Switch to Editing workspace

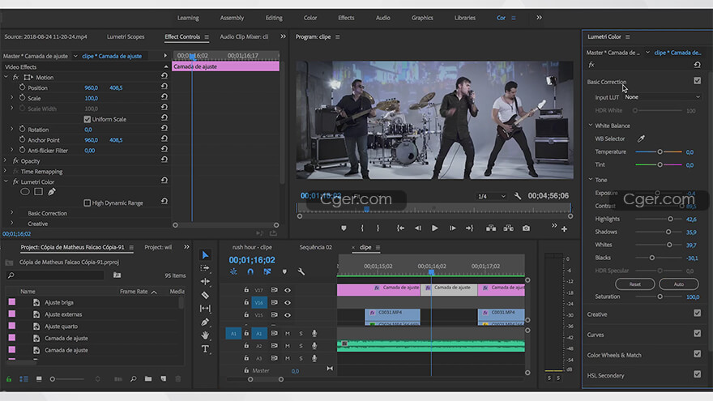click(x=274, y=18)
